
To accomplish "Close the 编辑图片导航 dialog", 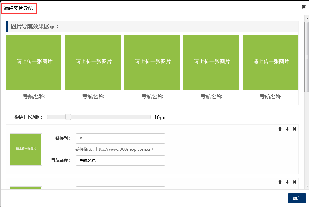I will tap(304, 7).
